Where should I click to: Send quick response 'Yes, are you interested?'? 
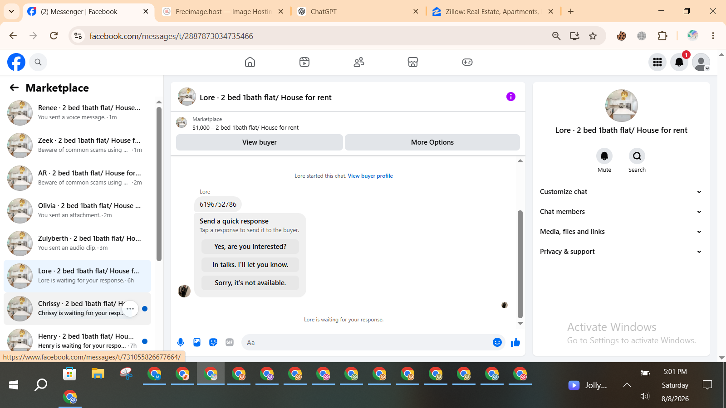point(250,247)
